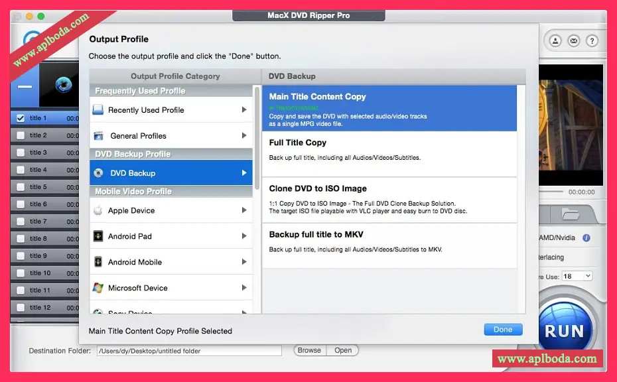Open the CPU core use dropdown
The height and width of the screenshot is (382, 617).
[x=577, y=276]
